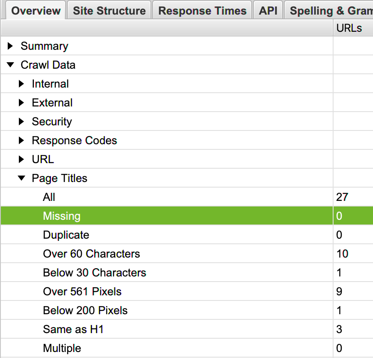
Task: Expand the Internal disclosure triangle
Action: click(x=21, y=84)
